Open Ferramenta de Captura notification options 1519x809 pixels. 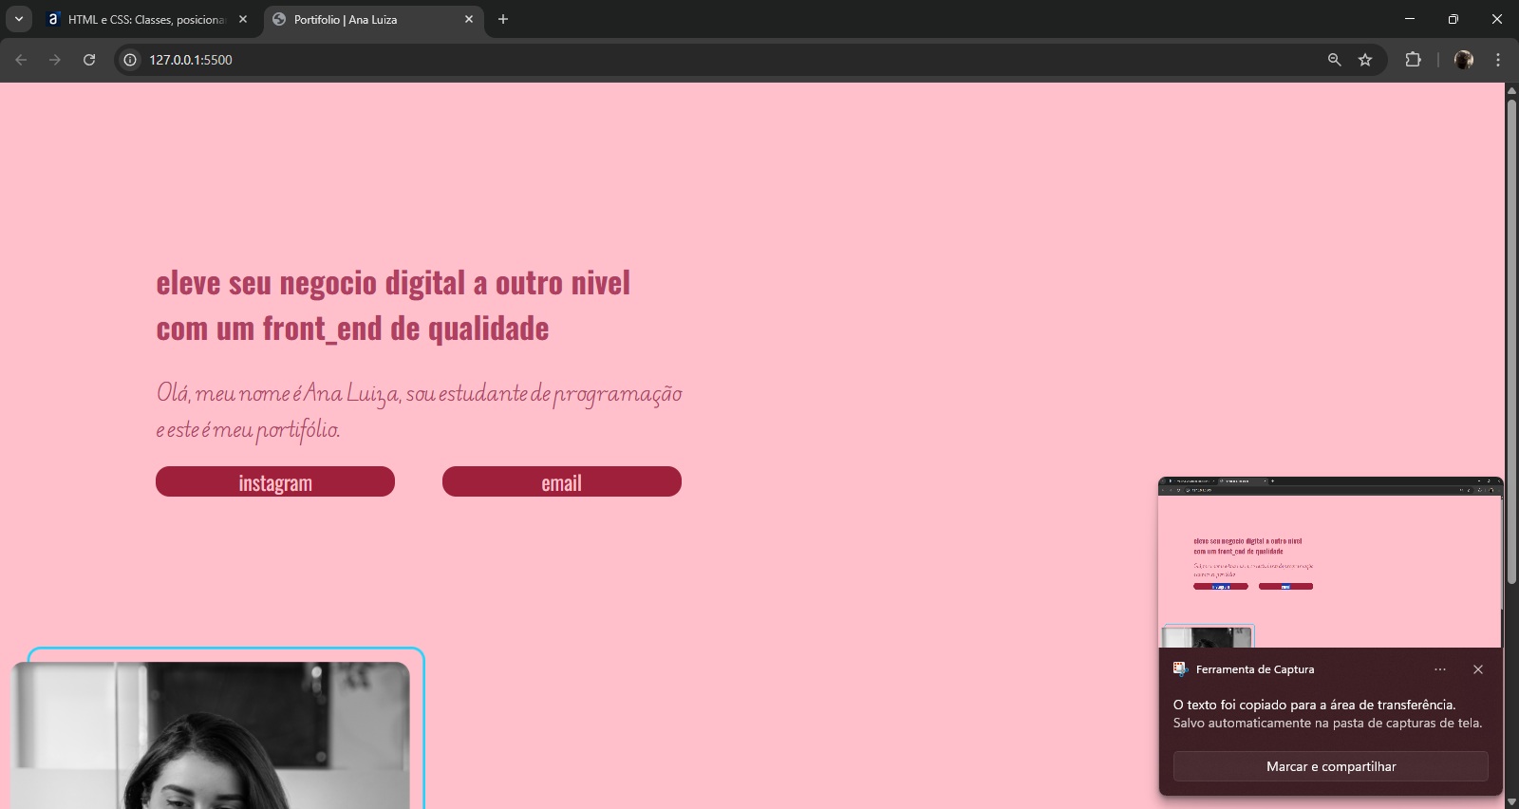click(x=1440, y=669)
